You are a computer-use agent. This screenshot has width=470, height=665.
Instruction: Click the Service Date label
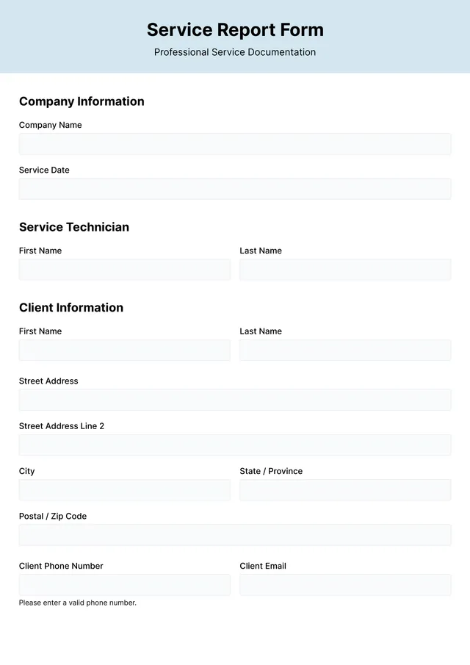(x=44, y=170)
